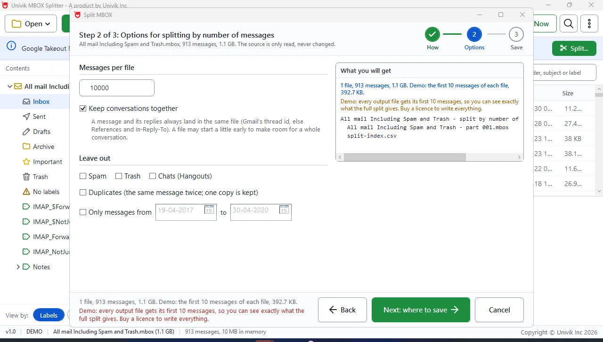Click horizontal scrollbar in What you will get
The image size is (603, 342).
click(405, 157)
